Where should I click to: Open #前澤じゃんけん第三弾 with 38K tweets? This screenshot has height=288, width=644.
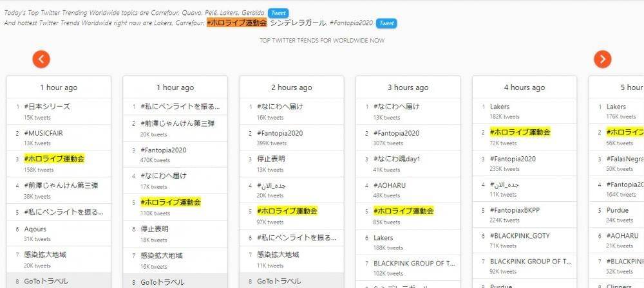tap(61, 185)
